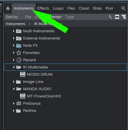Select the Image-Line row label

coord(33,82)
